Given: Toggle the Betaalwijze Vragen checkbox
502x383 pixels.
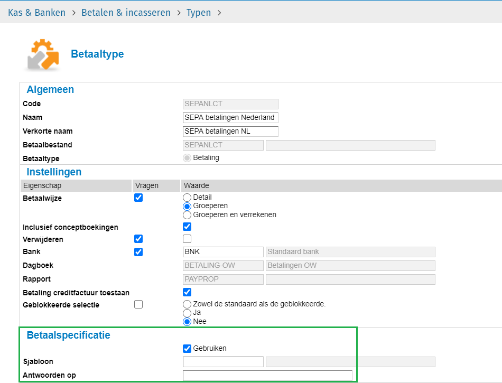Looking at the screenshot, I should [x=138, y=198].
